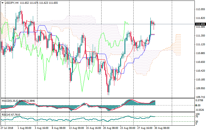Viewport: 206px width, 131px height.
Task: Select the 27 Jul 2018 date label
Action: coord(7,128)
